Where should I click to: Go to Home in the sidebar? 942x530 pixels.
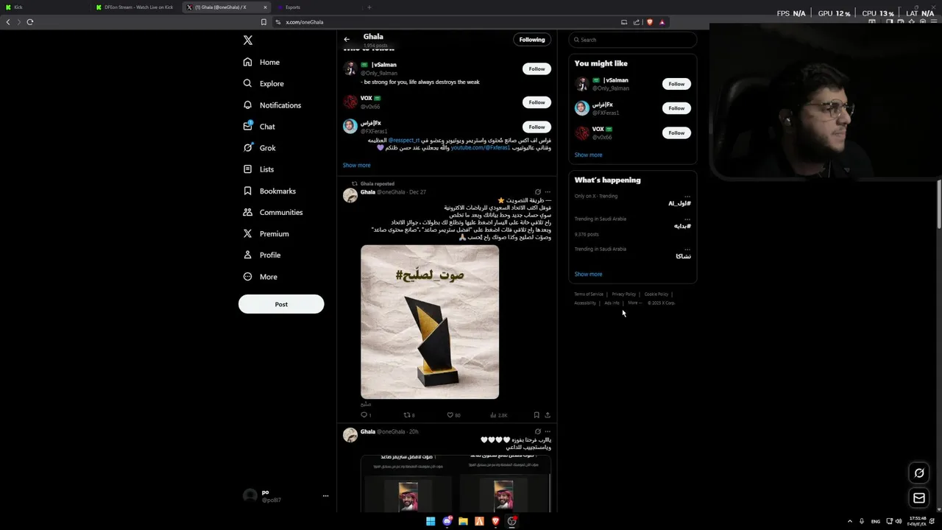pos(261,63)
